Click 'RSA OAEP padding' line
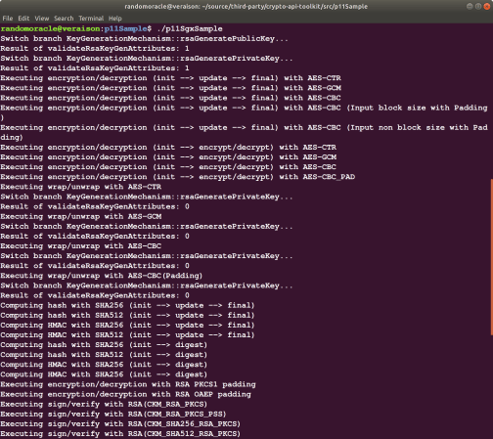 tap(126, 394)
